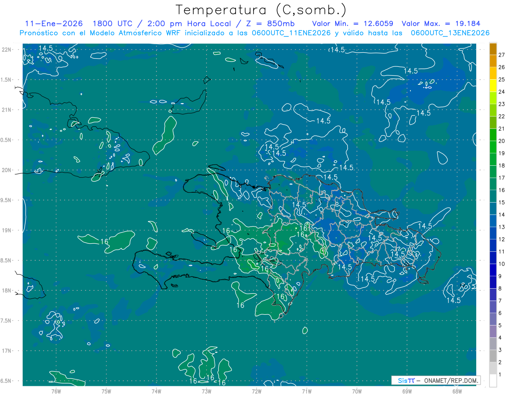Viewport: 513px width, 397px height.
Task: Click the '21N' latitude label
Action: [x=6, y=110]
